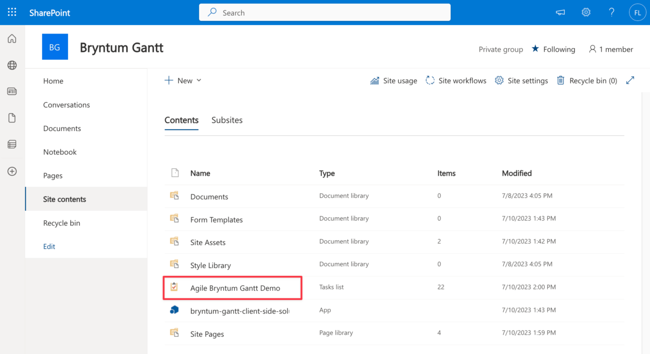
Task: Open the New dropdown menu
Action: coord(182,80)
